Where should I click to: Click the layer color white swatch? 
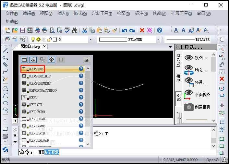click(55, 40)
